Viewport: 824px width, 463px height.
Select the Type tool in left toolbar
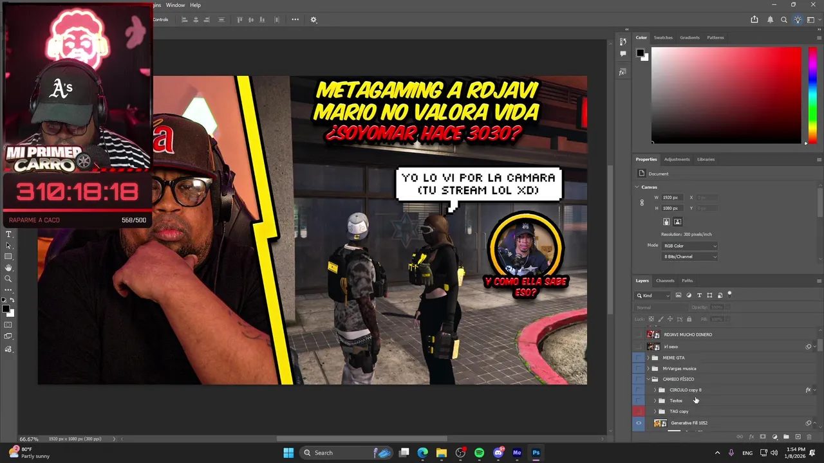coord(8,234)
